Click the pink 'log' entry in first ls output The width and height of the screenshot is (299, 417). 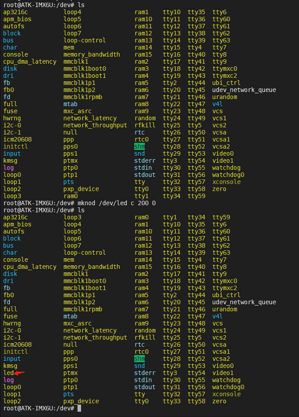[x=8, y=168]
